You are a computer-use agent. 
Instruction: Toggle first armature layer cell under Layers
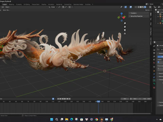point(158,62)
